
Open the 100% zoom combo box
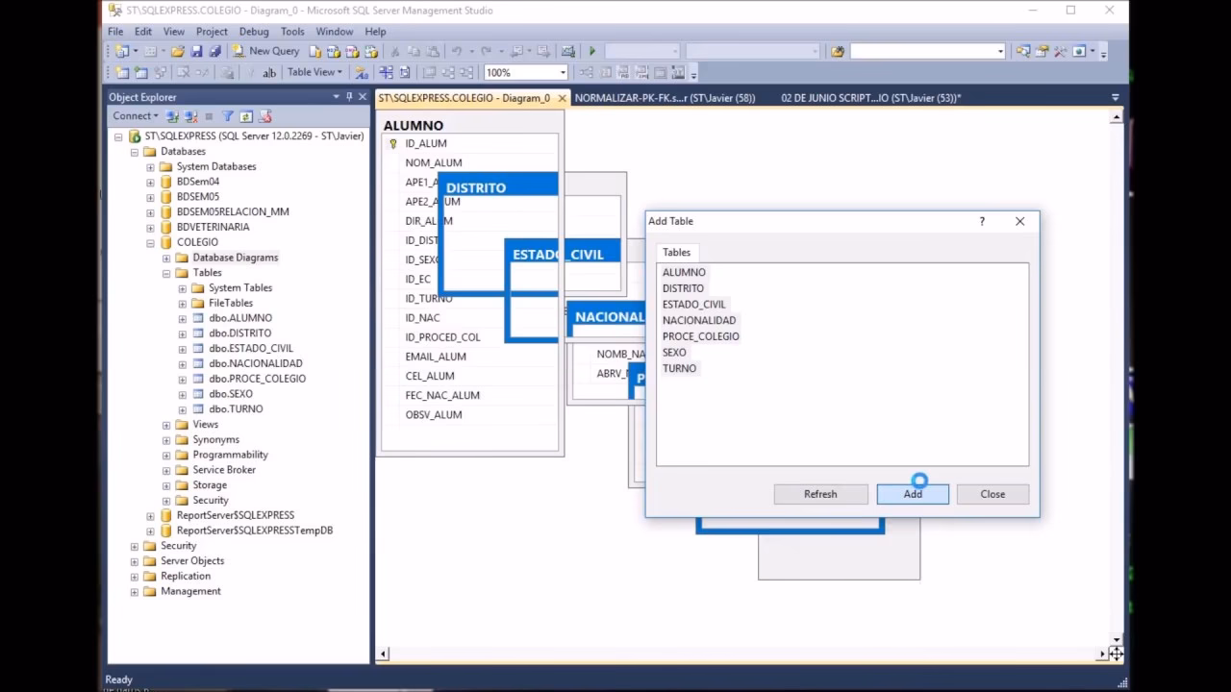526,72
